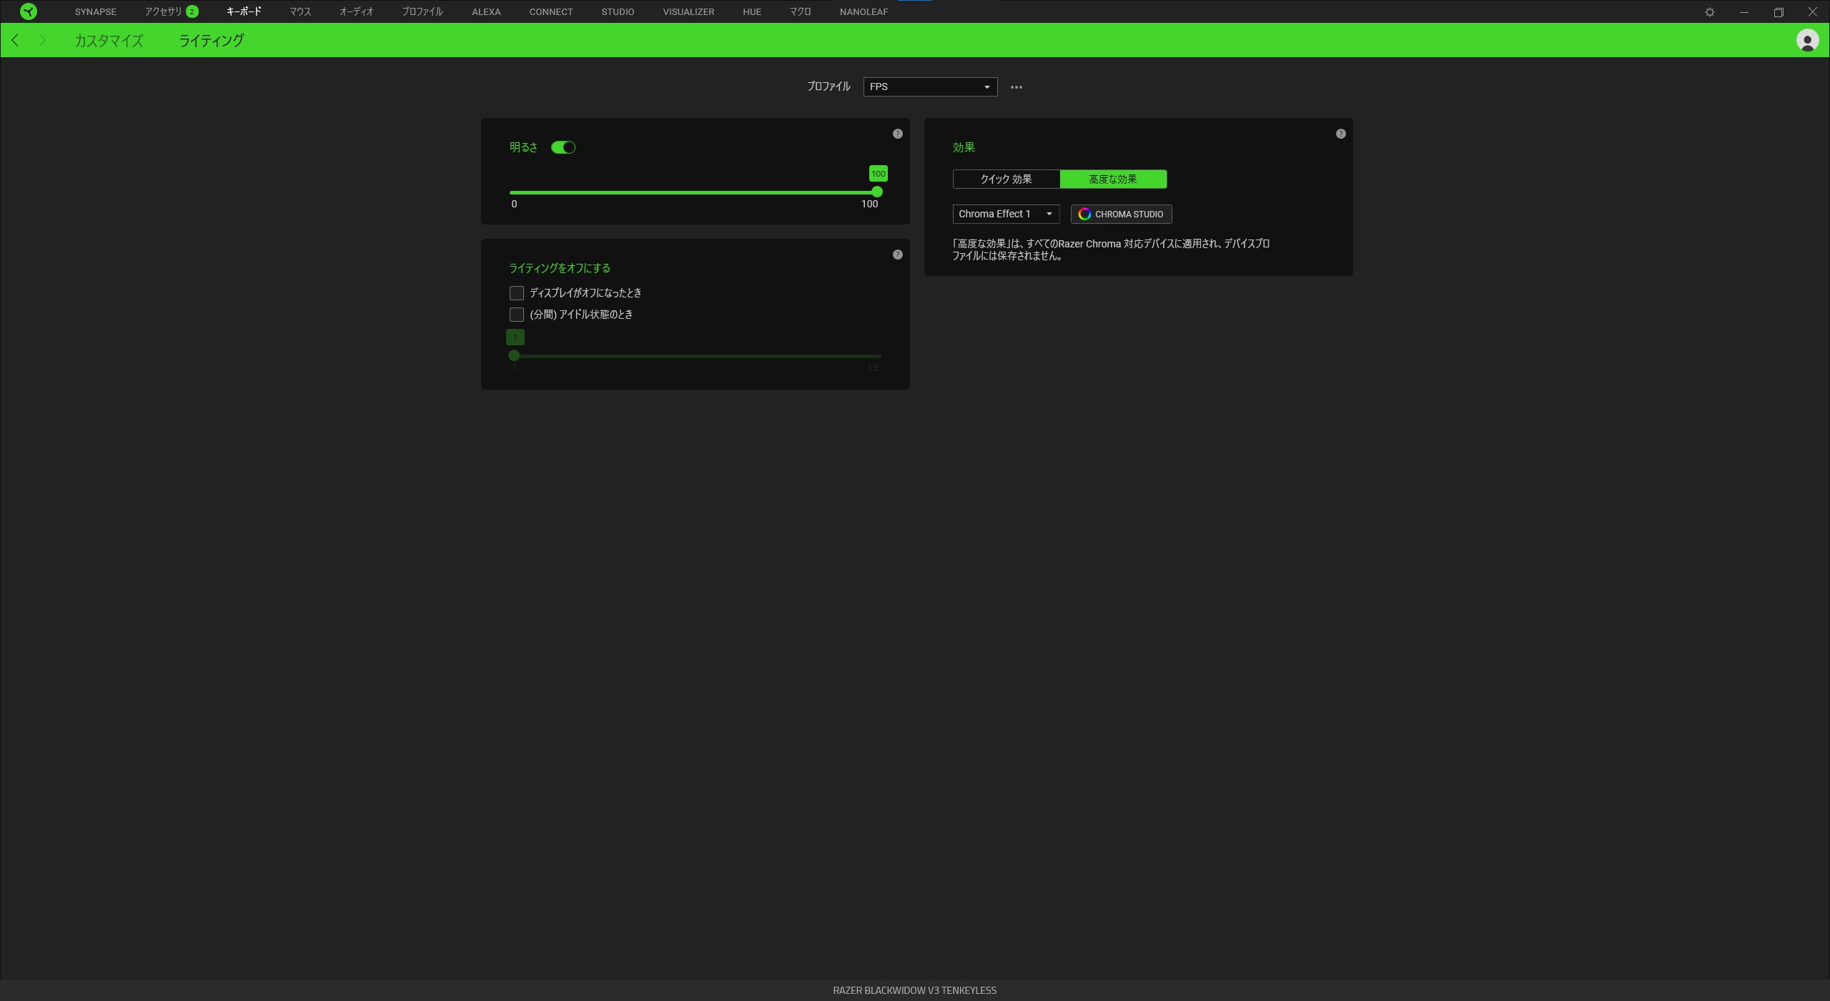
Task: Open the カスタマイズ sub-tab
Action: [x=109, y=41]
